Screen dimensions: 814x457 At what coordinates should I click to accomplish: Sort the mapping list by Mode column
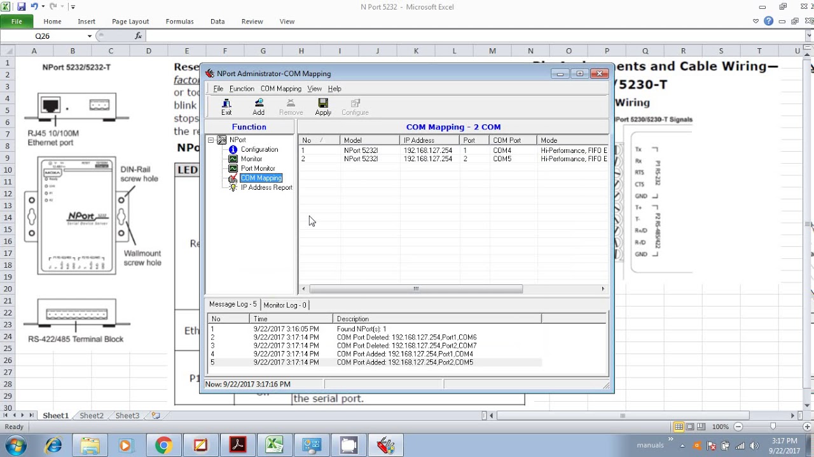tap(572, 140)
